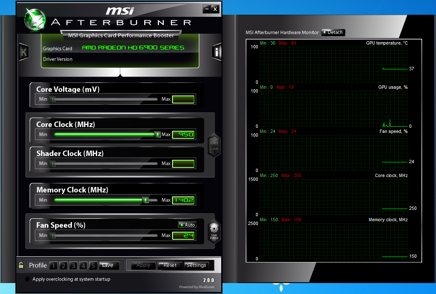
Task: Select profile slot 2
Action: (x=63, y=266)
